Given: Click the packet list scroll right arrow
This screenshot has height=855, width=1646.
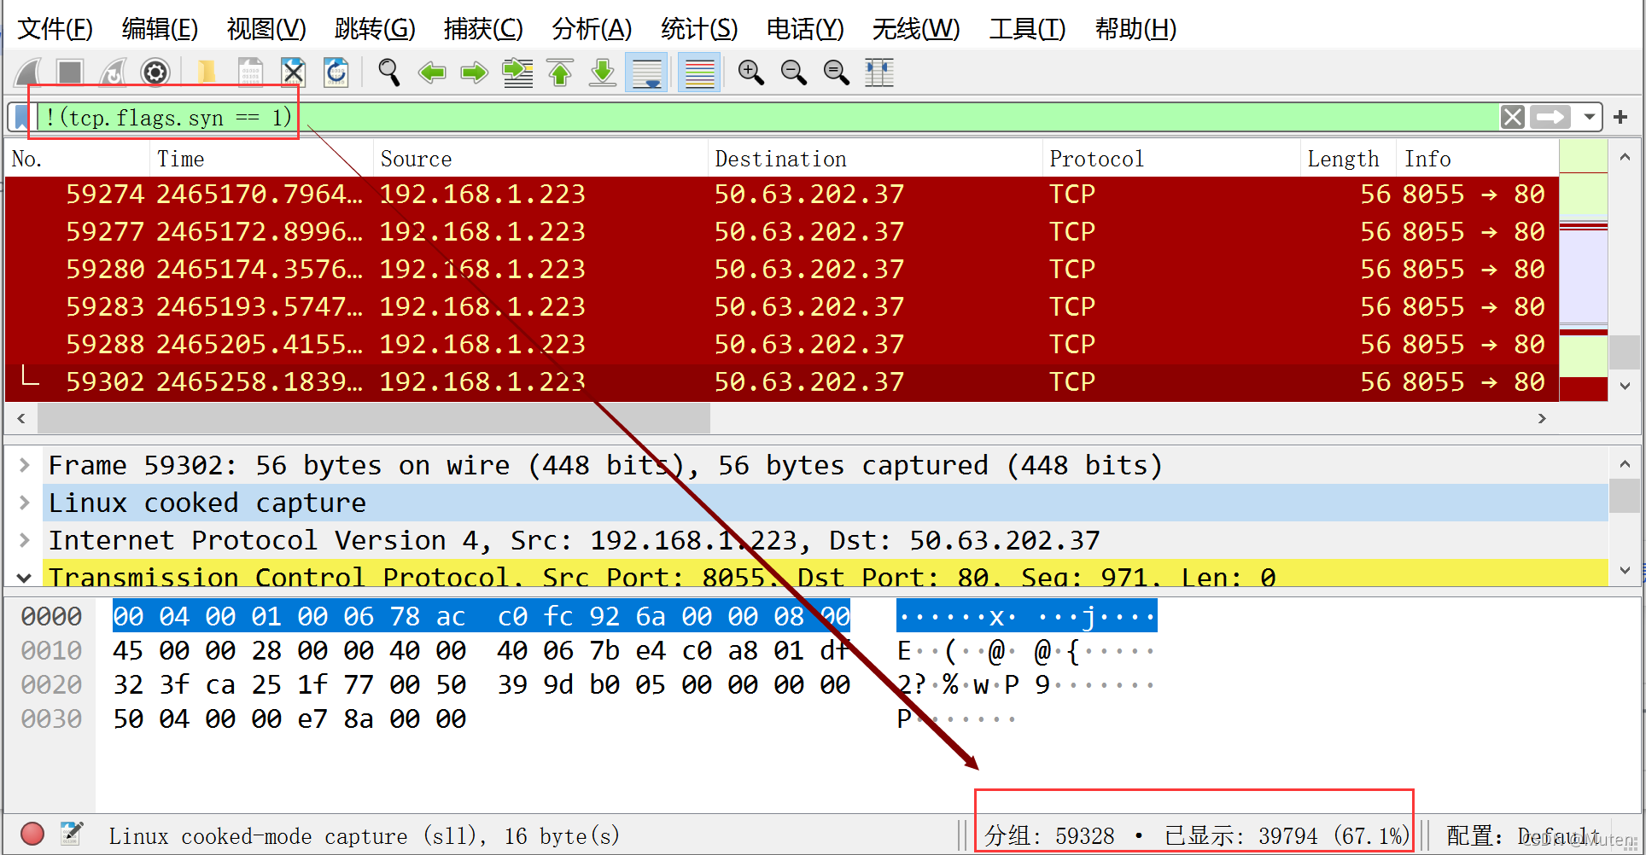Looking at the screenshot, I should (1541, 418).
